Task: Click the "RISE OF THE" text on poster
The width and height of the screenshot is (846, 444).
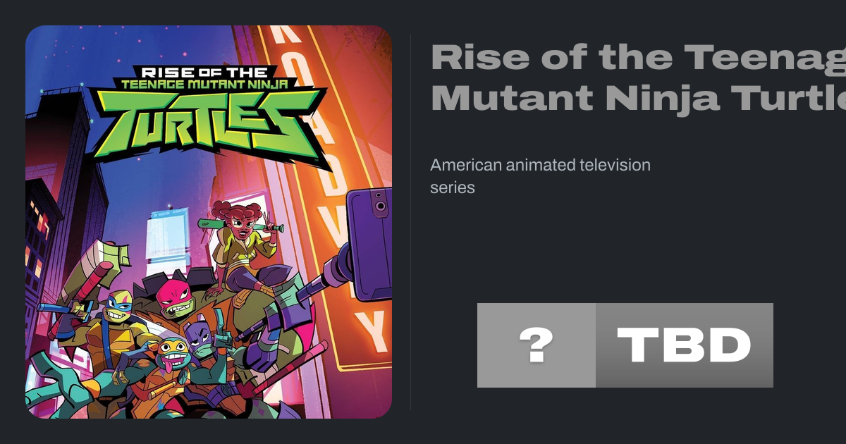Action: pyautogui.click(x=205, y=72)
